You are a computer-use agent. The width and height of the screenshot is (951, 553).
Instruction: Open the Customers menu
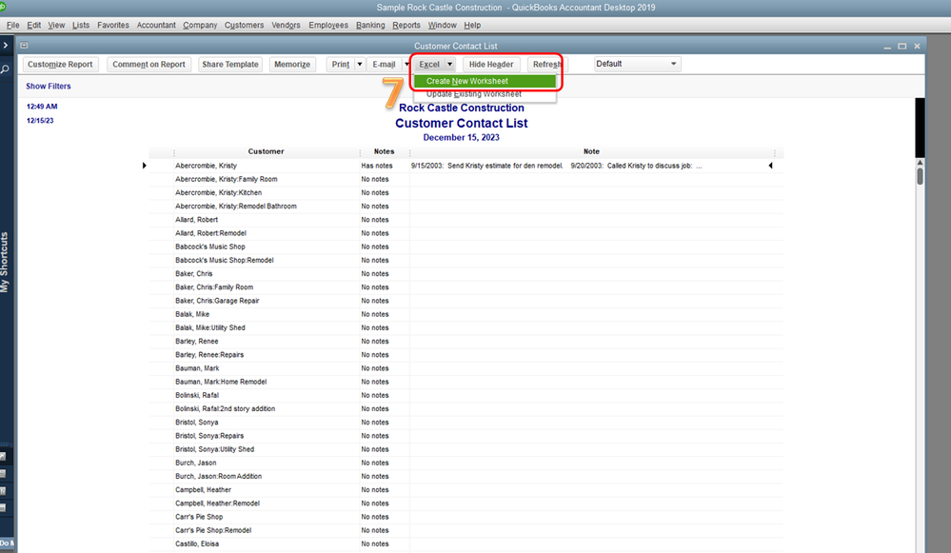(x=244, y=25)
